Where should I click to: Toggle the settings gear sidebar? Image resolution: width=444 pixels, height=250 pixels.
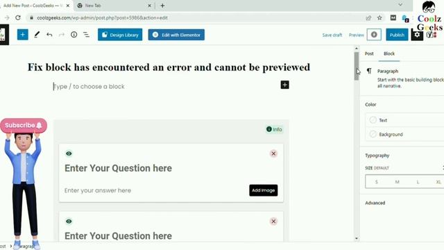point(417,35)
